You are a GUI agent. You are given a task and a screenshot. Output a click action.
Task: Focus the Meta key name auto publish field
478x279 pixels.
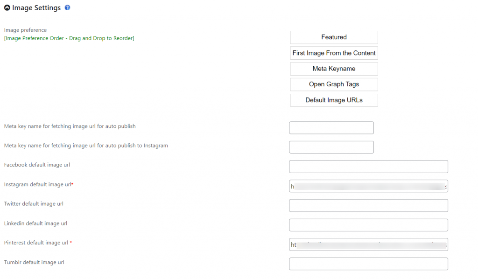point(331,127)
